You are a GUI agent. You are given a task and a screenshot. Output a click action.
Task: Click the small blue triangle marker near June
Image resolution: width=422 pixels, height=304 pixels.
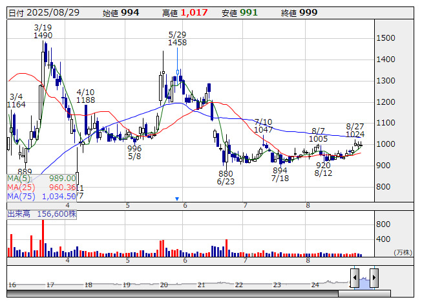point(176,199)
